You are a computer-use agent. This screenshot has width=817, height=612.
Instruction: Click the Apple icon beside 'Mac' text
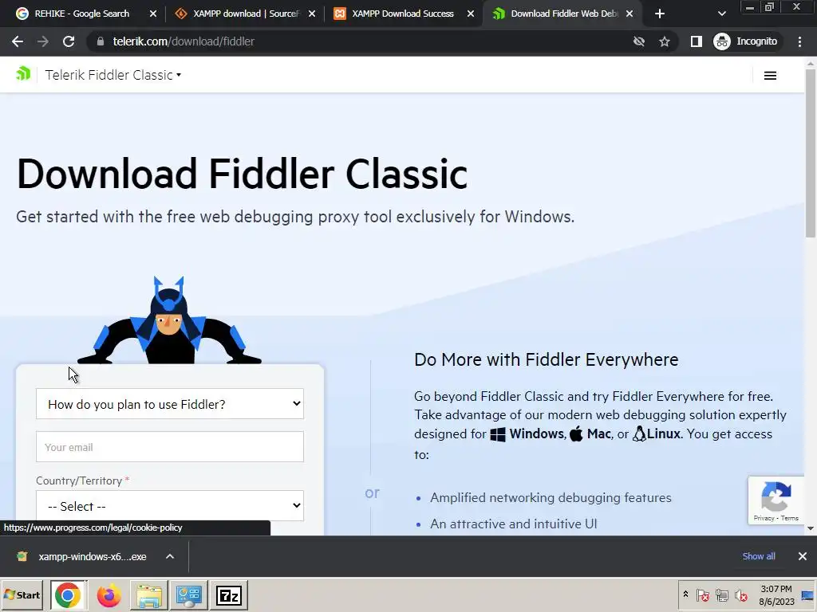(x=576, y=433)
